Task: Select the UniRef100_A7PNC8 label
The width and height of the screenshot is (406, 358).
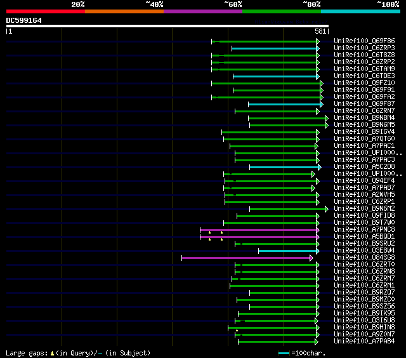Action: [x=364, y=230]
